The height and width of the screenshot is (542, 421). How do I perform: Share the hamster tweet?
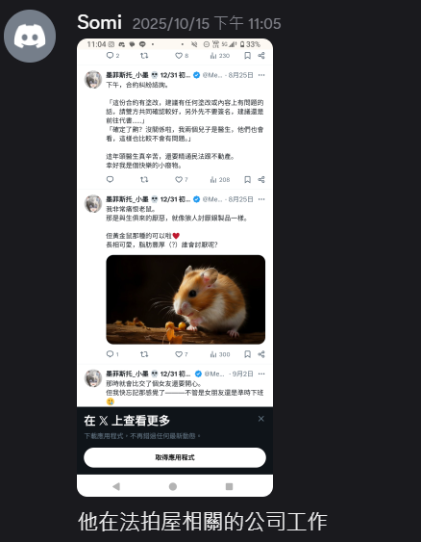coord(261,354)
